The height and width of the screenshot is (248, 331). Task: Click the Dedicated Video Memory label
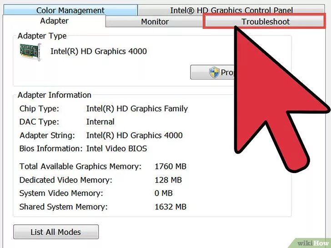coord(65,180)
